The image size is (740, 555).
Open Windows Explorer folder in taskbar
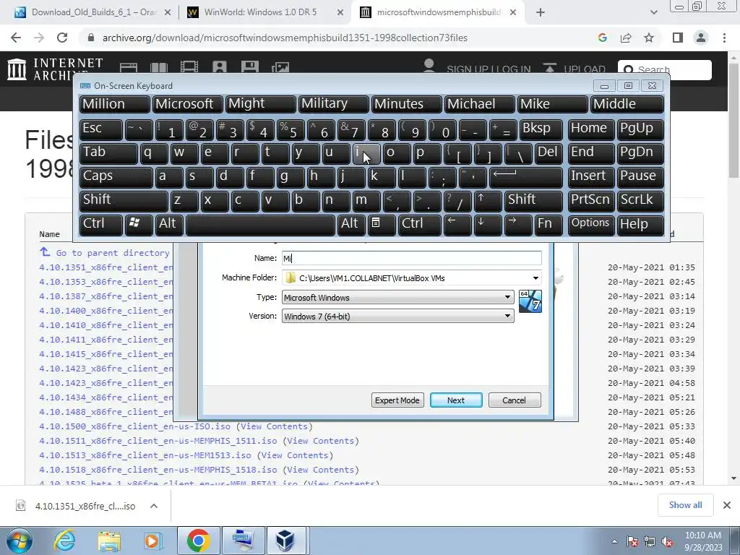tap(109, 541)
